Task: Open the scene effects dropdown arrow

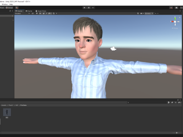Action: tap(47, 13)
